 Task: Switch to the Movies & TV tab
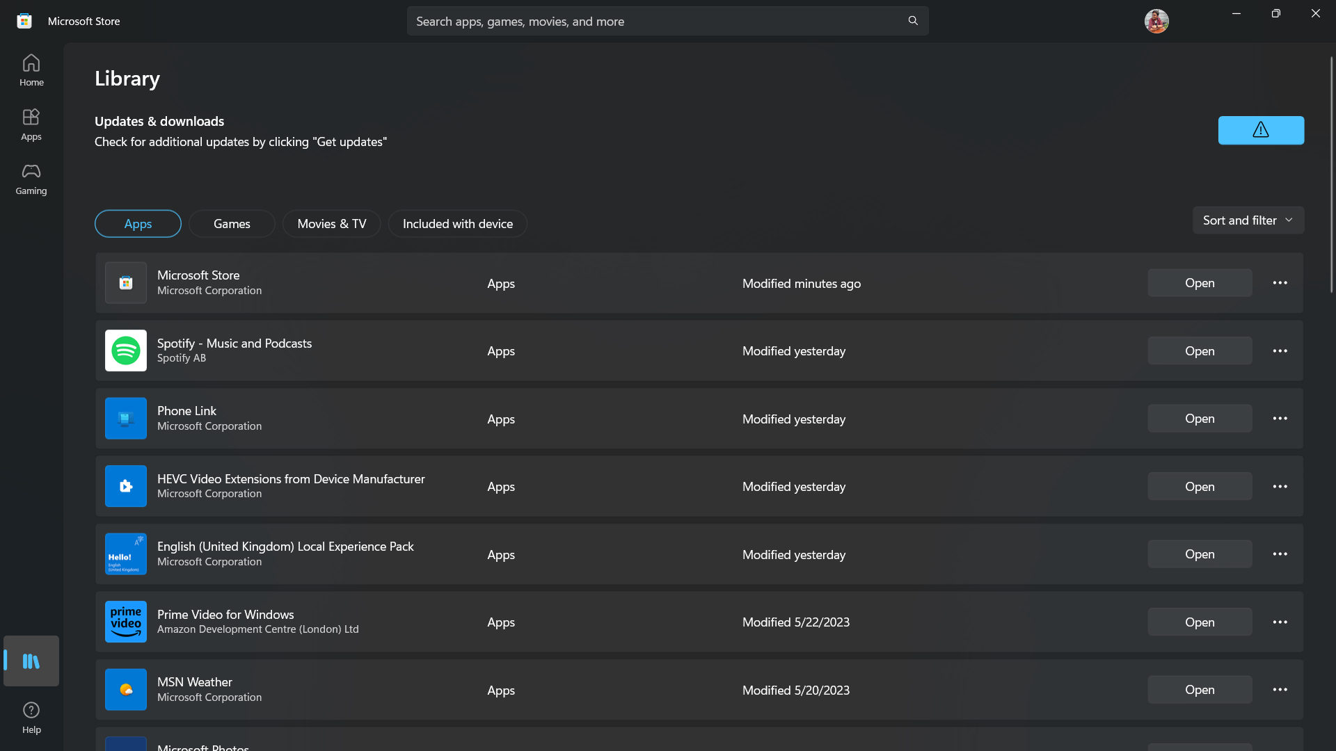click(x=331, y=224)
